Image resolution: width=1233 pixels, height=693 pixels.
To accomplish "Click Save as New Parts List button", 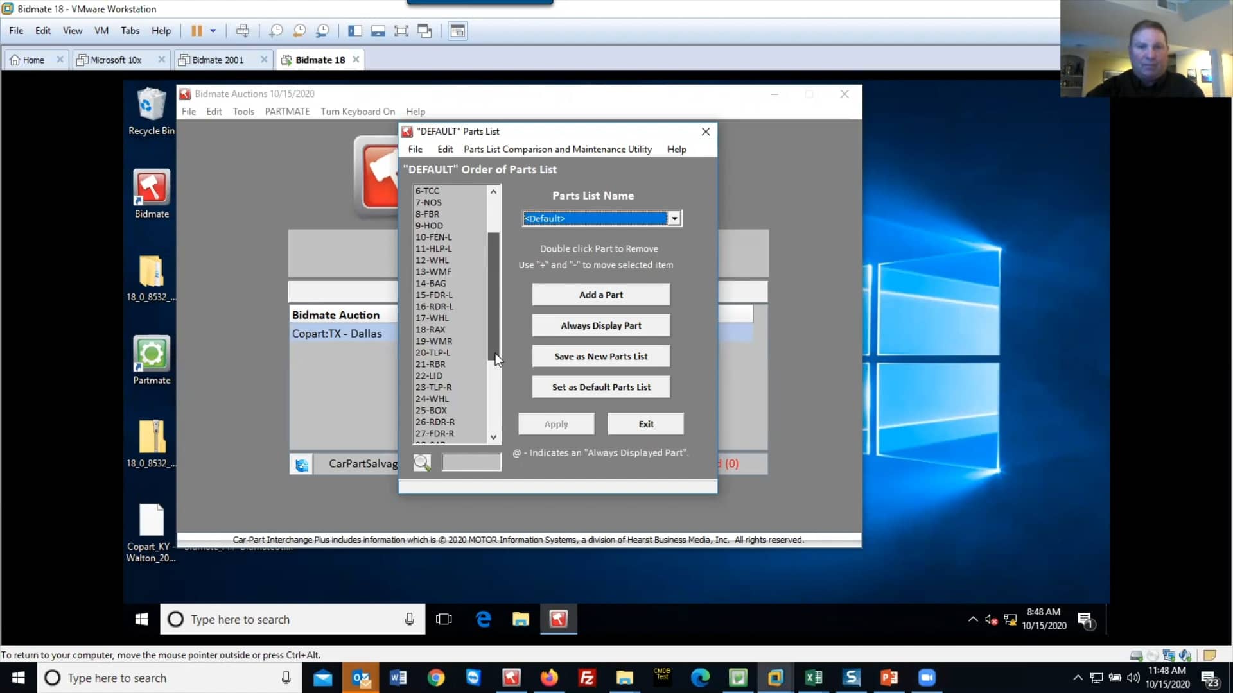I will tap(600, 356).
